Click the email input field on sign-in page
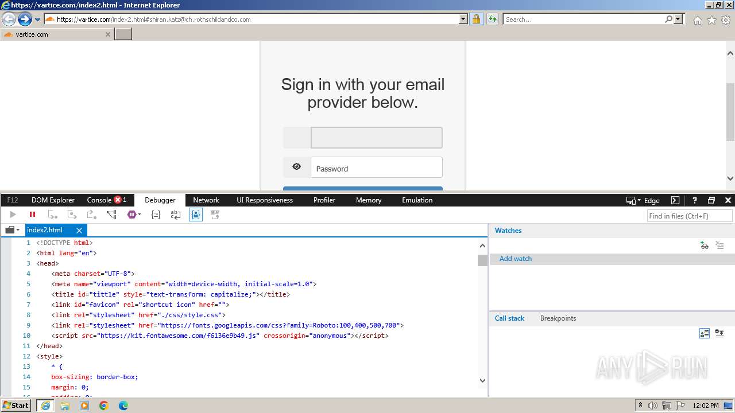Viewport: 735px width, 413px height. click(x=377, y=138)
